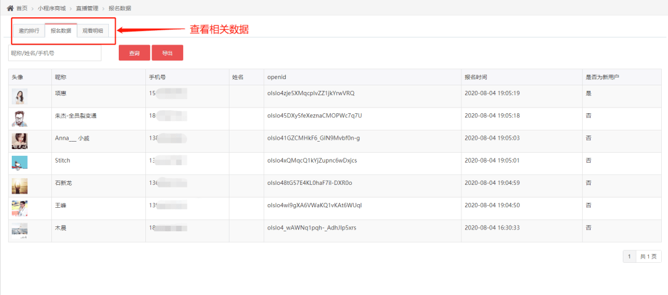Click the 查询 search button
The width and height of the screenshot is (668, 295).
click(135, 53)
